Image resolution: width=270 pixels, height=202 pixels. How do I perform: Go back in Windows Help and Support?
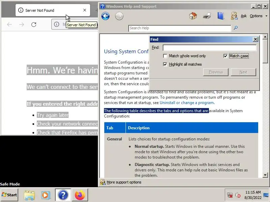point(105,16)
